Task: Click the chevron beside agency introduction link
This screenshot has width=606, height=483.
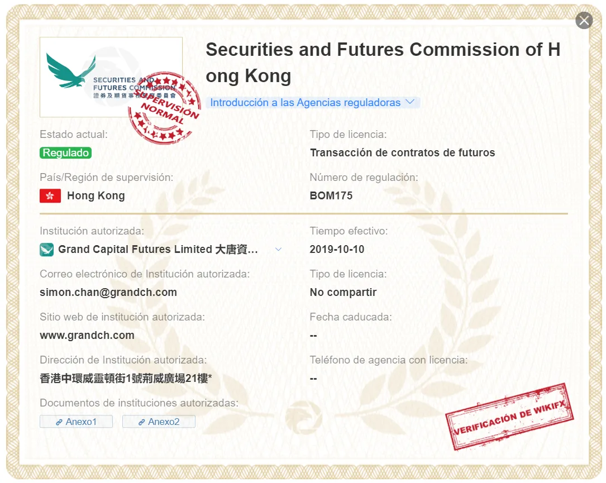Action: point(410,102)
